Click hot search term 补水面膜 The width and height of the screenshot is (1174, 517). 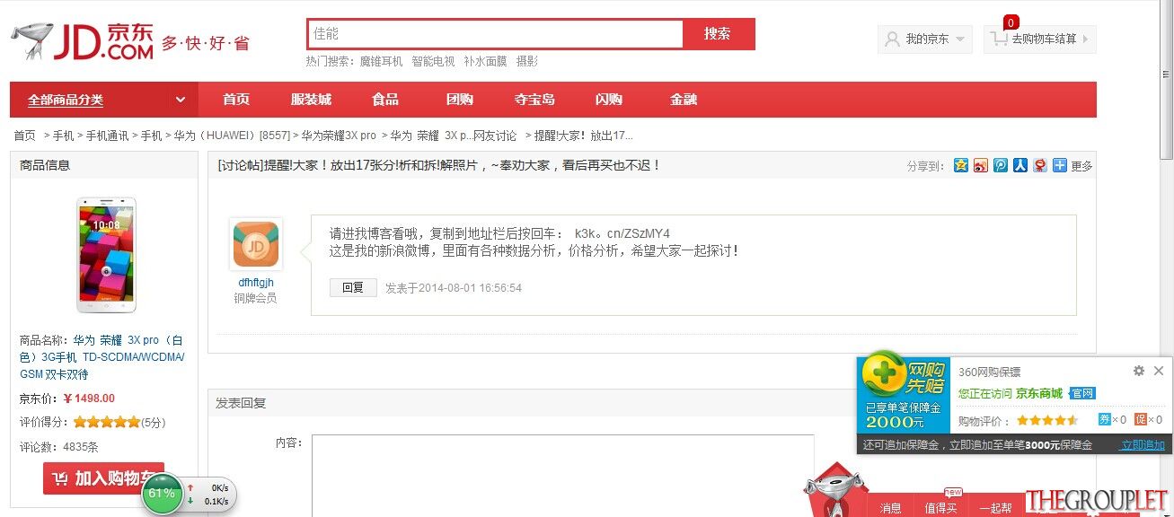pos(485,61)
